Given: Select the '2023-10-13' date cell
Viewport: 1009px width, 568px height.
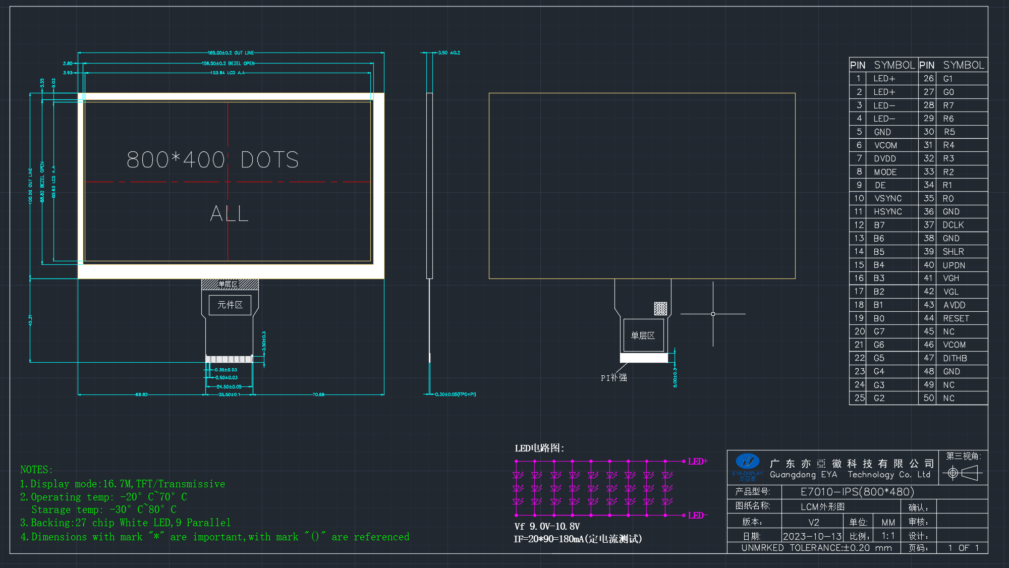Looking at the screenshot, I should pyautogui.click(x=812, y=536).
